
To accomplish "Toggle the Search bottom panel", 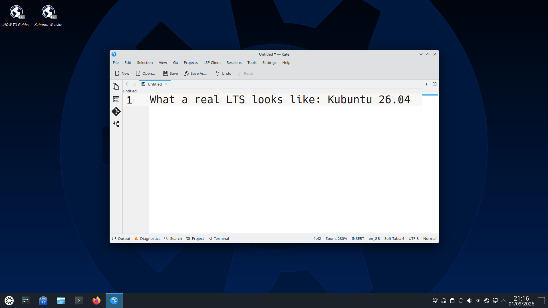I will point(173,238).
